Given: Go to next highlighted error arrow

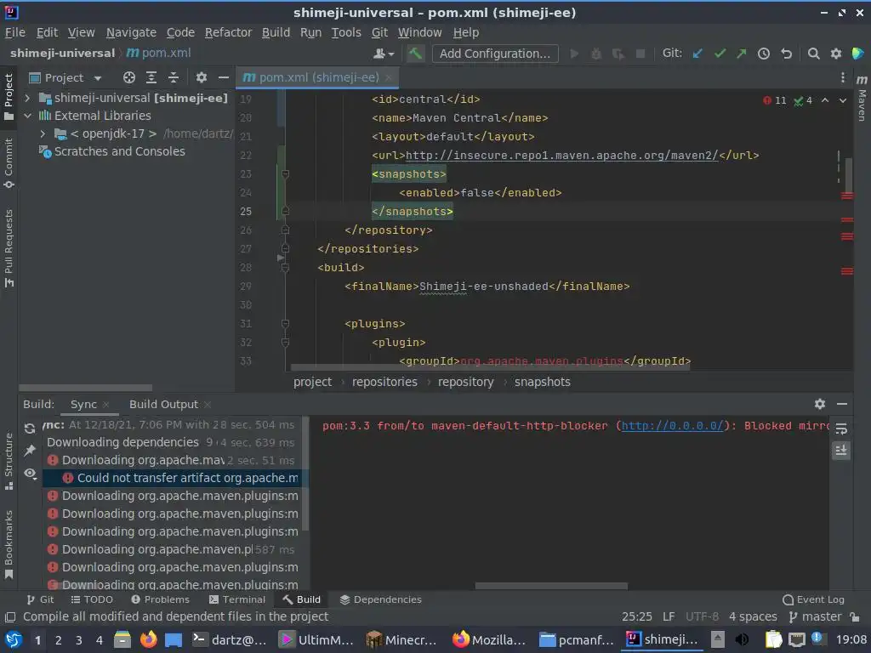Looking at the screenshot, I should pyautogui.click(x=843, y=100).
